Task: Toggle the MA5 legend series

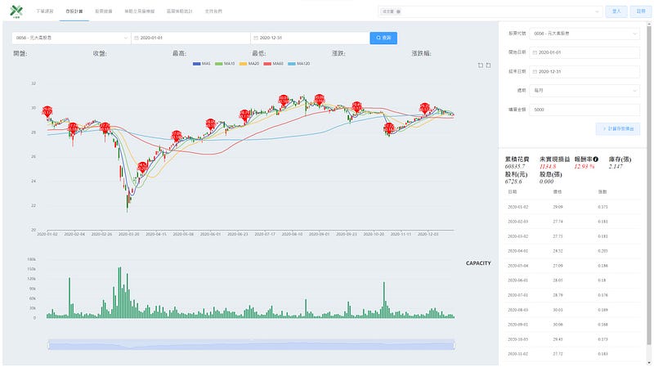Action: pos(202,64)
